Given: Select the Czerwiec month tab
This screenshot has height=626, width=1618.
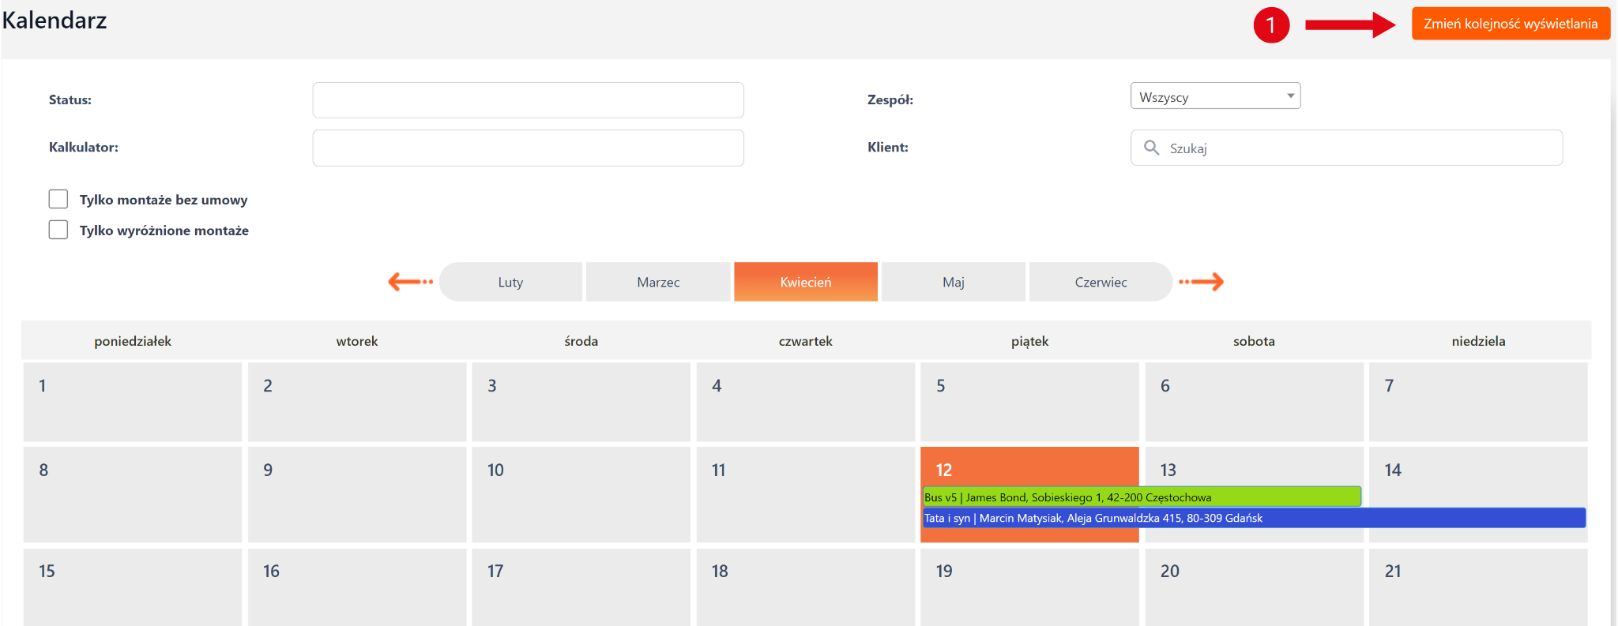Looking at the screenshot, I should point(1101,282).
